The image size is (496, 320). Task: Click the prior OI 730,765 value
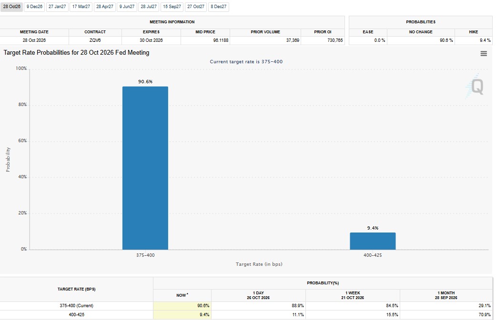tap(335, 40)
